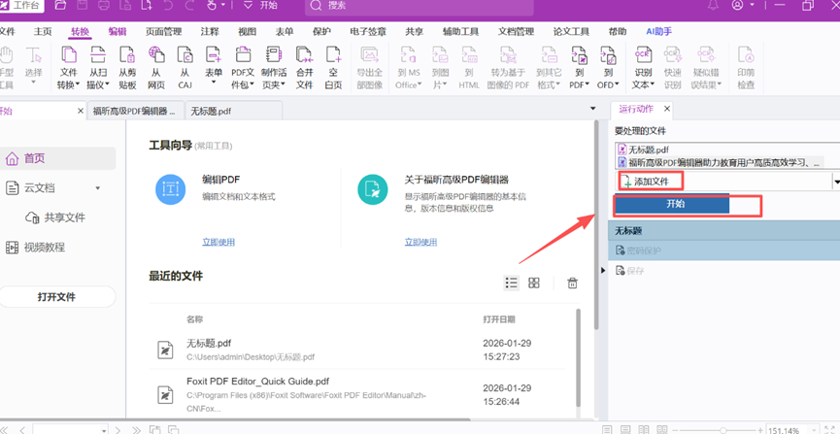
Task: Open the 注释 ribbon tab
Action: (x=210, y=31)
